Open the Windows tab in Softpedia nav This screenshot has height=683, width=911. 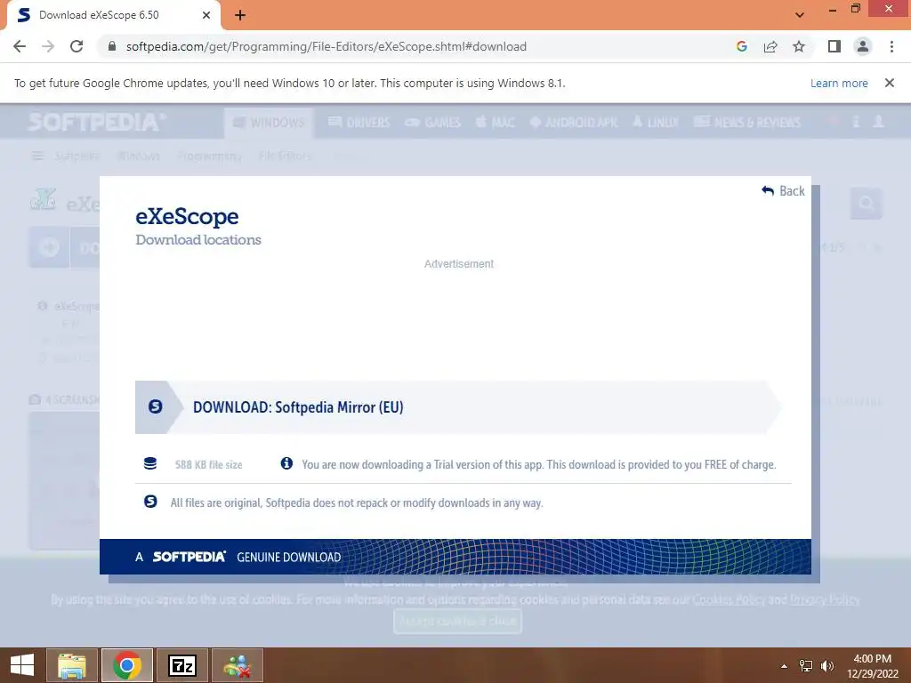[269, 123]
